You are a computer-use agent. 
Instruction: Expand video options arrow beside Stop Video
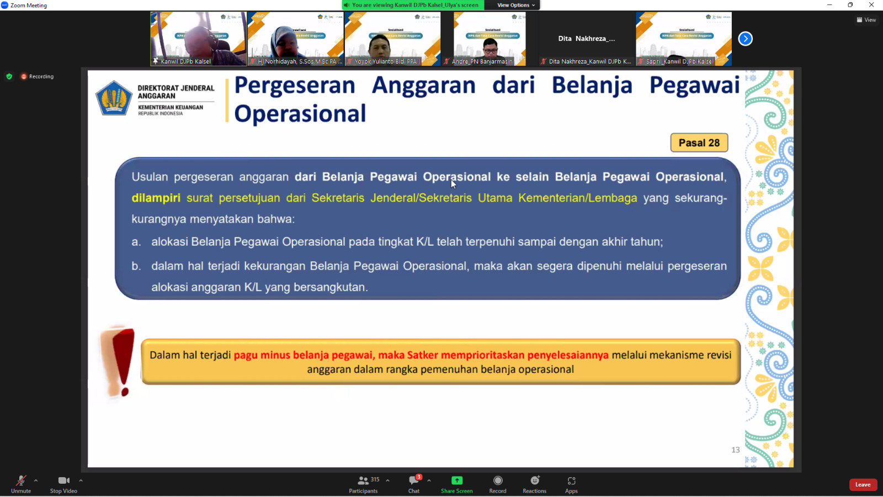coord(81,480)
